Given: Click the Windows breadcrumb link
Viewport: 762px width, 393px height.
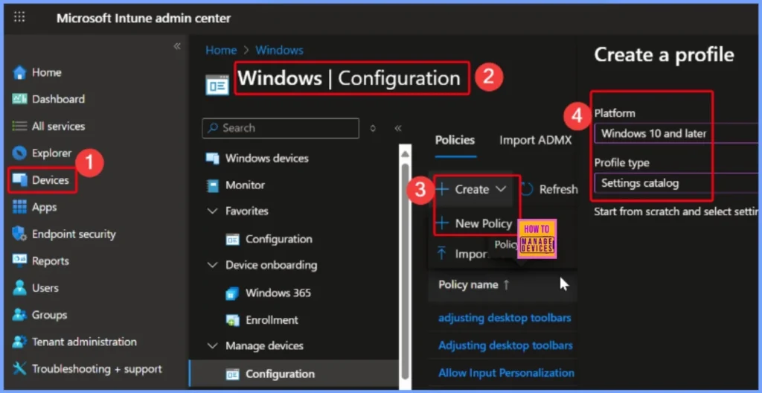Looking at the screenshot, I should coord(280,50).
